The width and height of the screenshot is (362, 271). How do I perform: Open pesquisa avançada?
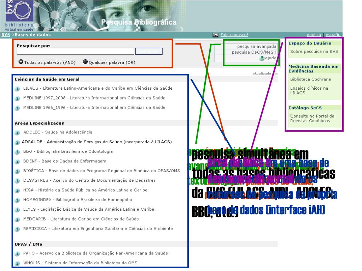[x=257, y=47]
